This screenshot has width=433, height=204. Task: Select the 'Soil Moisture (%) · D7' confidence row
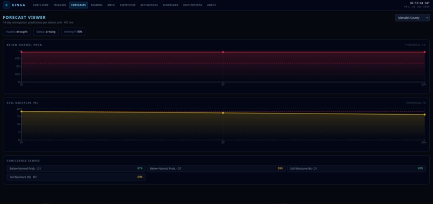76,177
